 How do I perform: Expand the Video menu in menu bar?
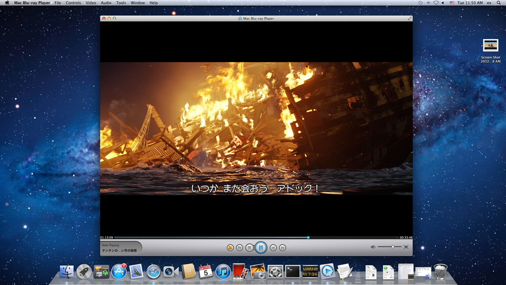91,3
